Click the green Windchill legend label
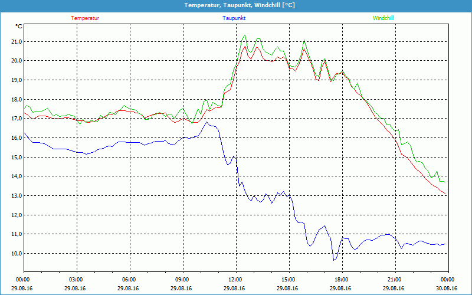The image size is (472, 295). click(383, 18)
